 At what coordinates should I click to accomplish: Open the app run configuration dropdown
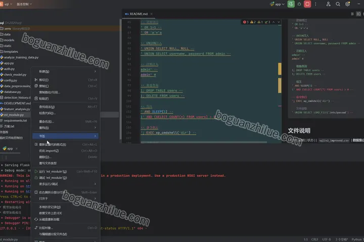click(x=277, y=4)
